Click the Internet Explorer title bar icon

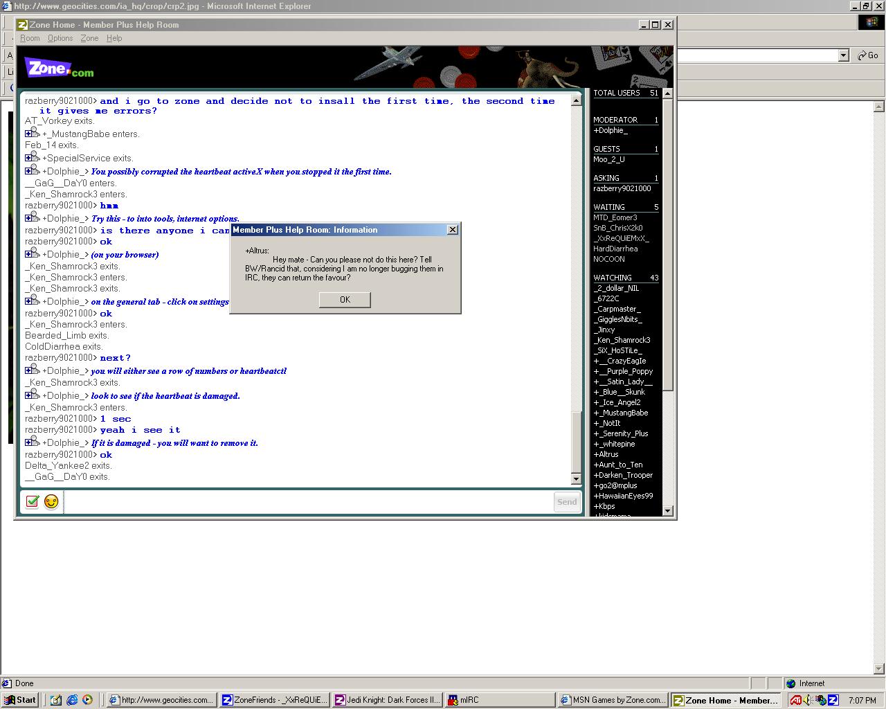tap(6, 6)
